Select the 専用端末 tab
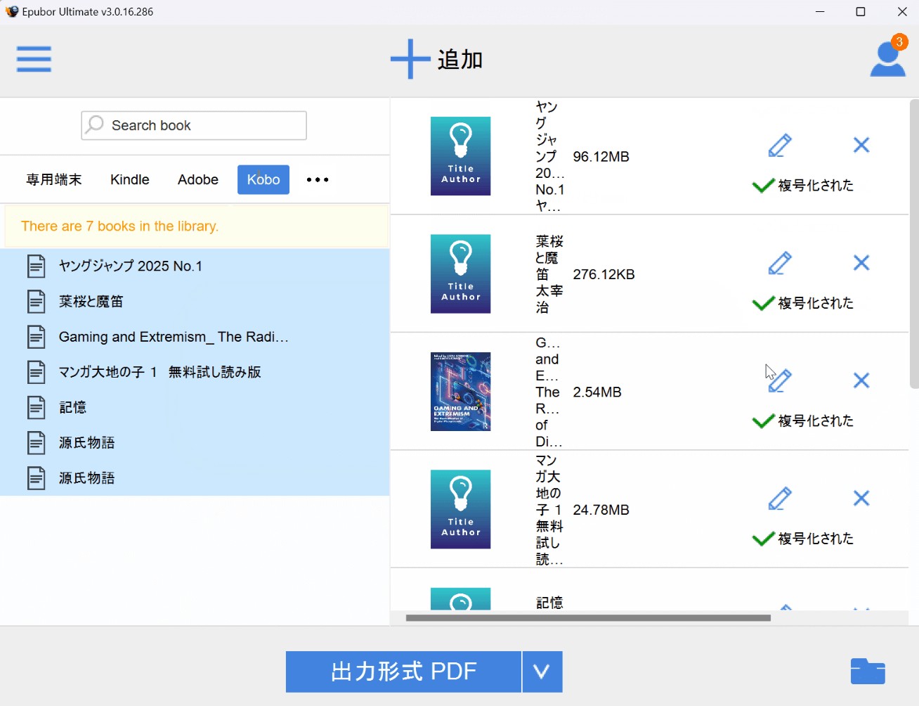This screenshot has width=919, height=706. [x=54, y=180]
